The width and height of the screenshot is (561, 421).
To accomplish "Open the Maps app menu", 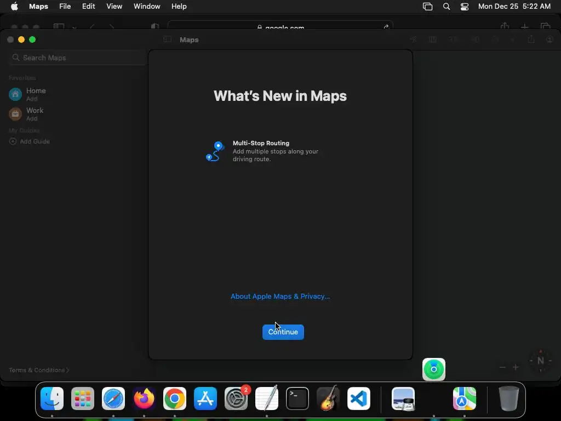I will coord(39,7).
